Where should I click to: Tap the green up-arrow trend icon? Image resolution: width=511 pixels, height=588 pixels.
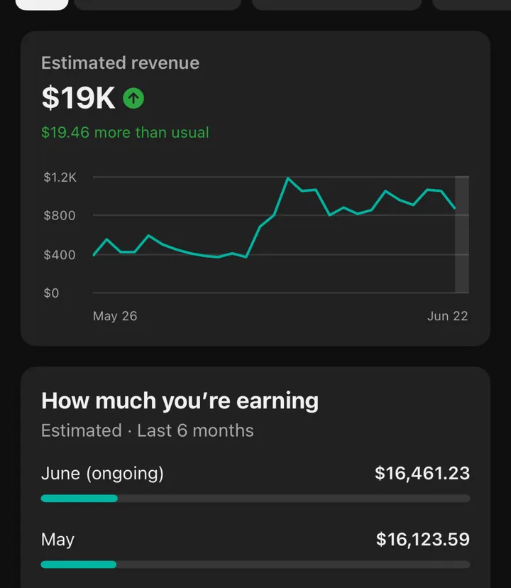[x=133, y=98]
